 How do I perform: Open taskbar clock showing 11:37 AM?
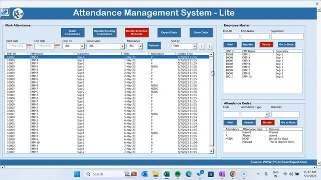click(310, 174)
